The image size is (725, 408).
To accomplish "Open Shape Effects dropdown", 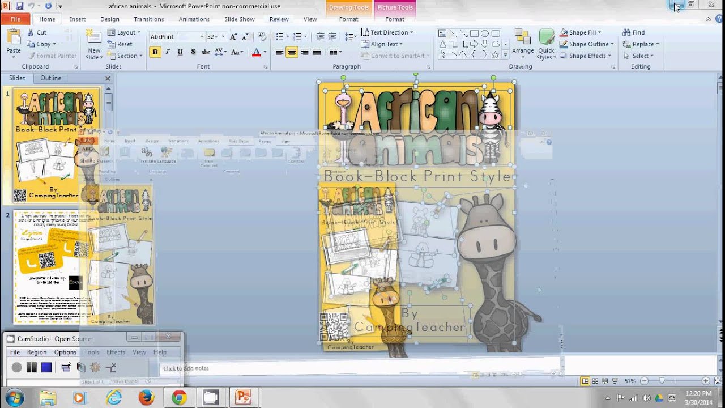I will (x=586, y=56).
